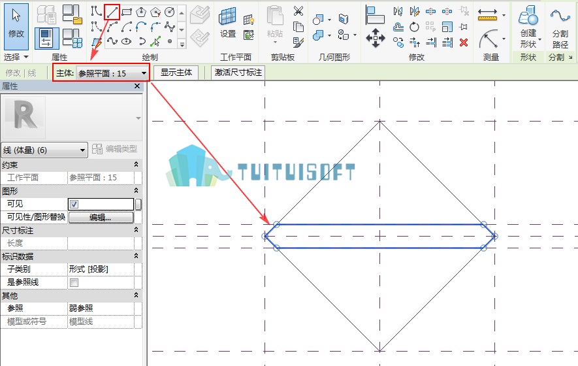This screenshot has height=366, width=578.
Task: Click the Align tool icon
Action: (x=375, y=15)
